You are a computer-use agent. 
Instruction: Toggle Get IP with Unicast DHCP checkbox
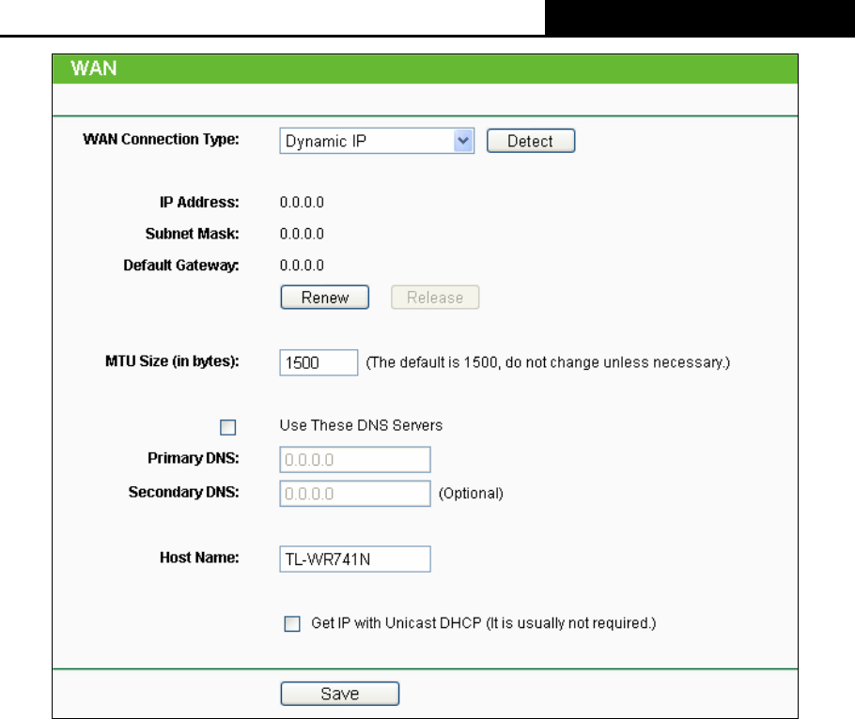tap(292, 623)
